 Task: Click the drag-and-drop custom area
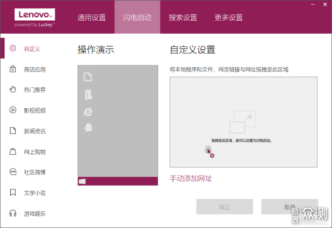pyautogui.click(x=243, y=122)
